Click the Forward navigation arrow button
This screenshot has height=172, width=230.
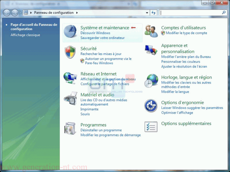pyautogui.click(x=15, y=13)
